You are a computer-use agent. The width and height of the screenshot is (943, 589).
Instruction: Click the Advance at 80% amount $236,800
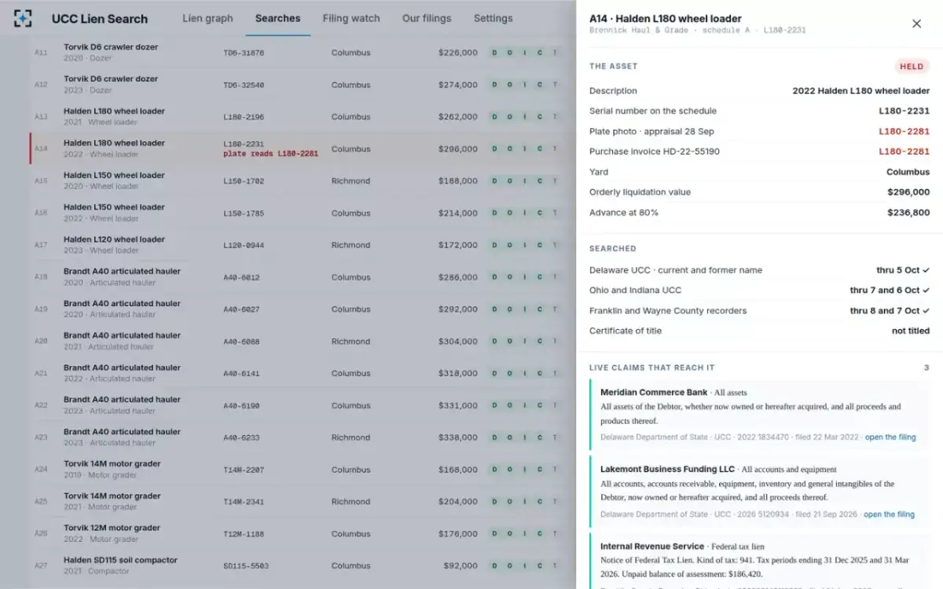[x=908, y=213]
